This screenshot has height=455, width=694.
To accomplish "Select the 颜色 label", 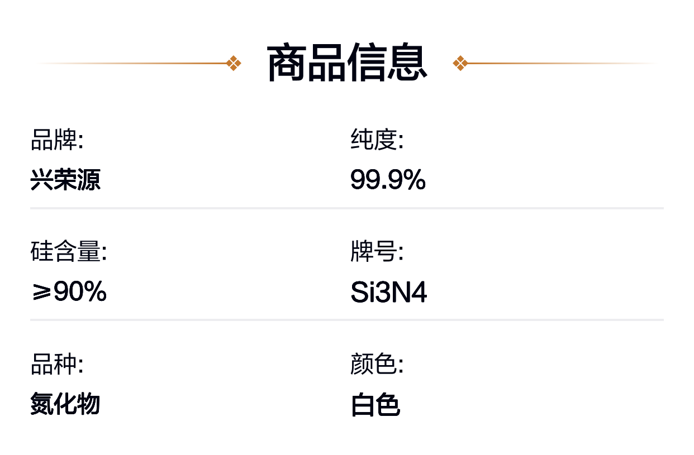I will [377, 365].
